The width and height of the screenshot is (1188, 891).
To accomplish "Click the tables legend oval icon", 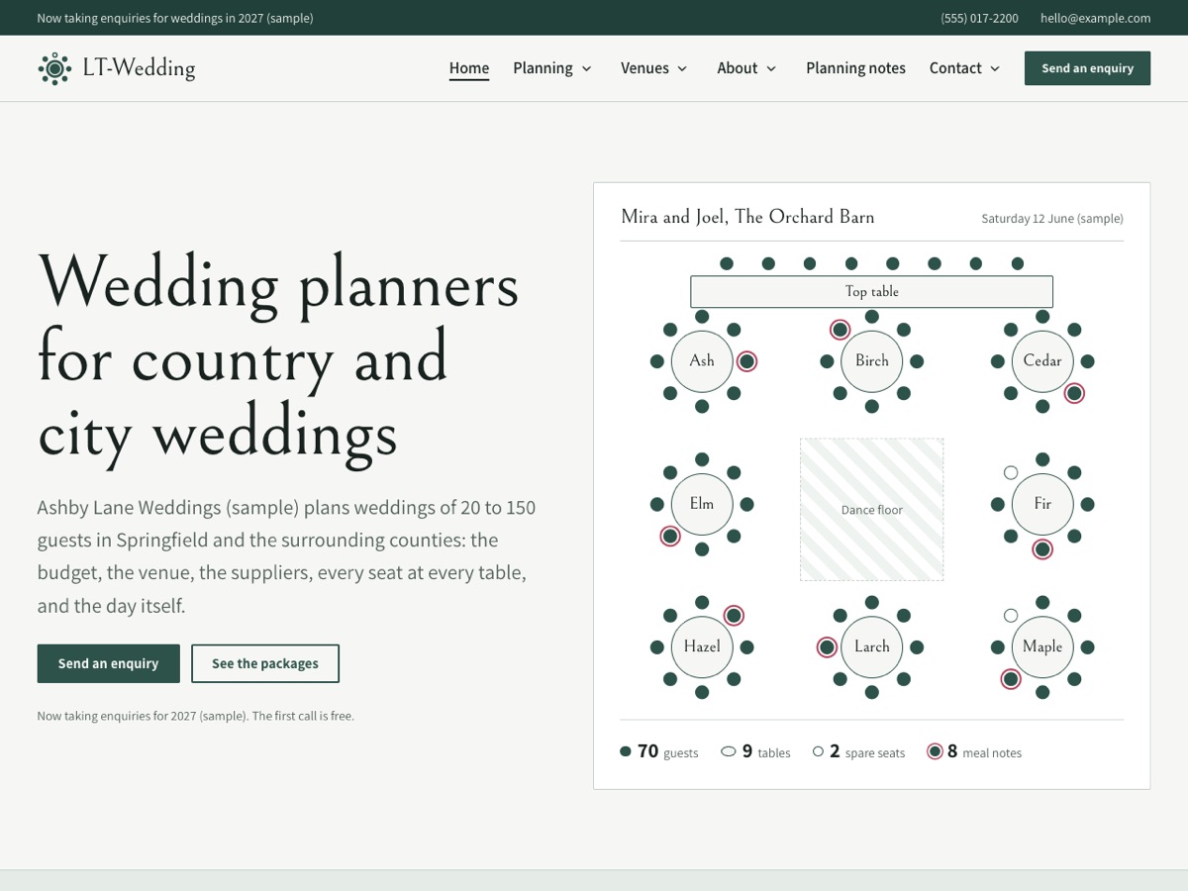I will (x=729, y=751).
